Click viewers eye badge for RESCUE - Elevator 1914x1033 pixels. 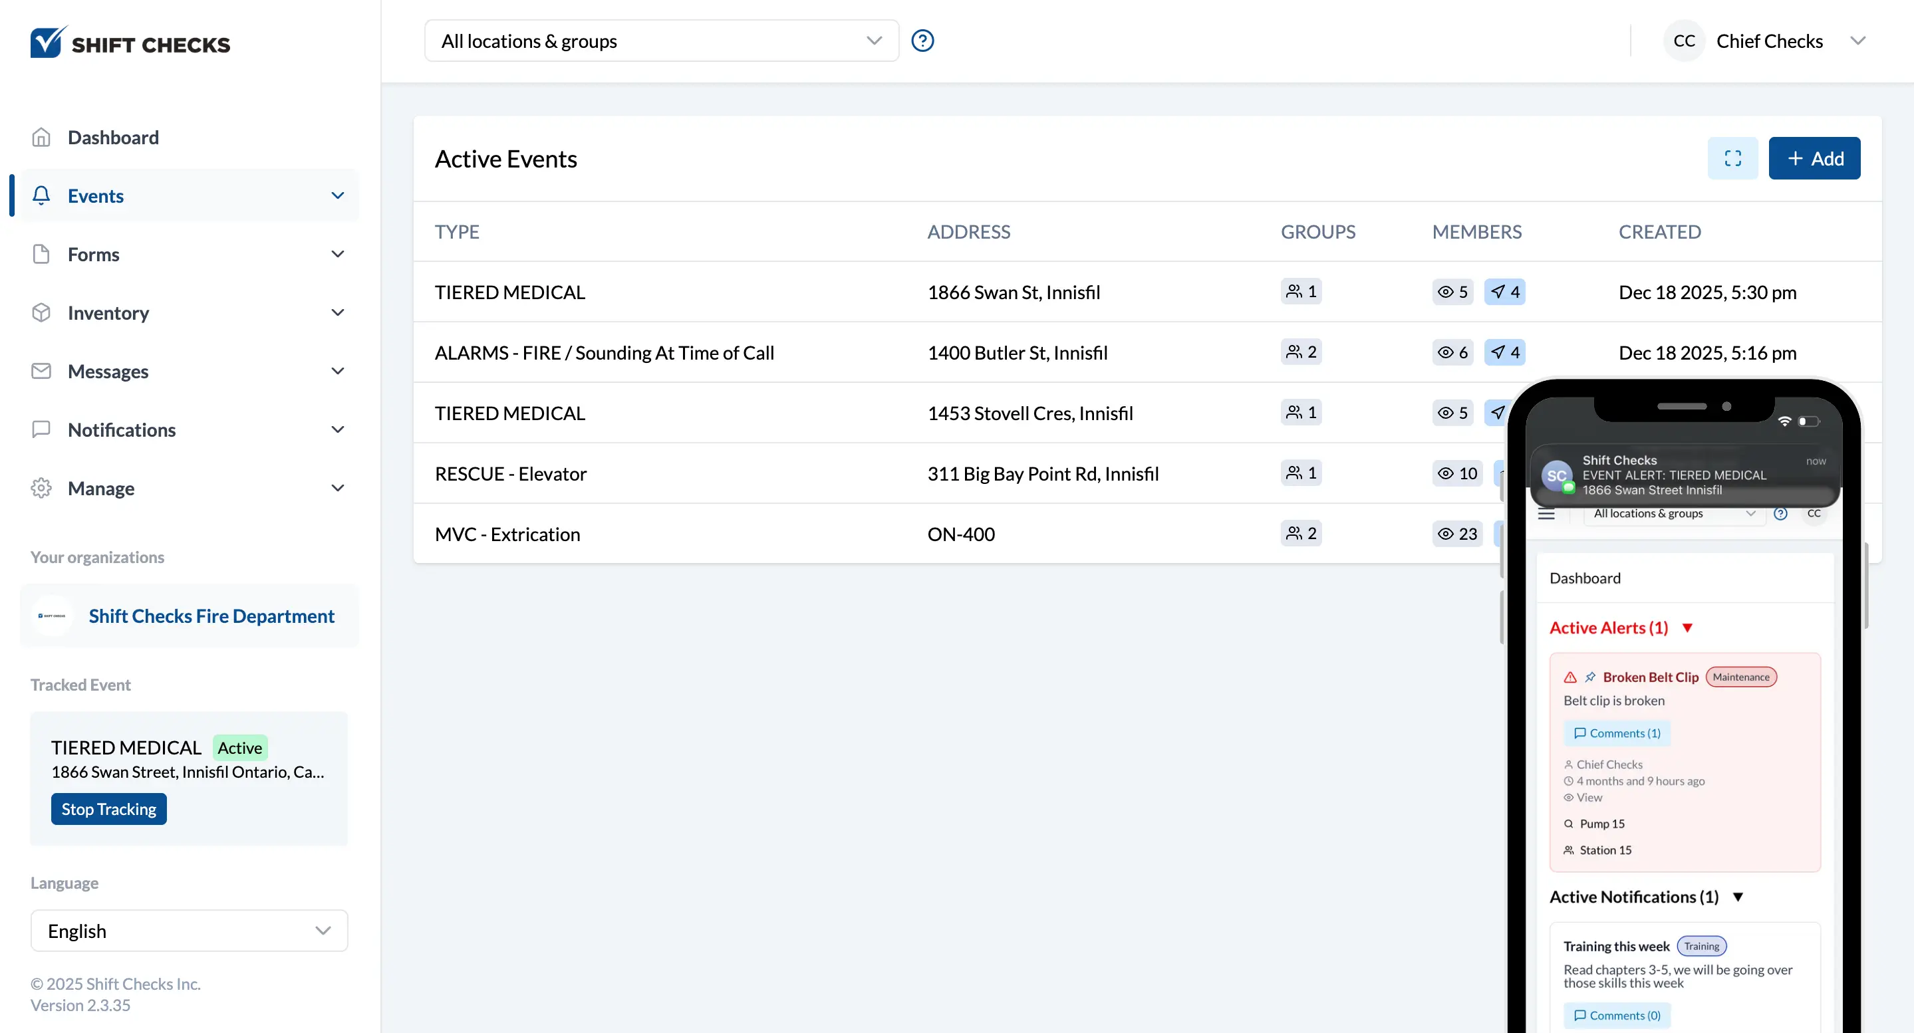[1457, 473]
